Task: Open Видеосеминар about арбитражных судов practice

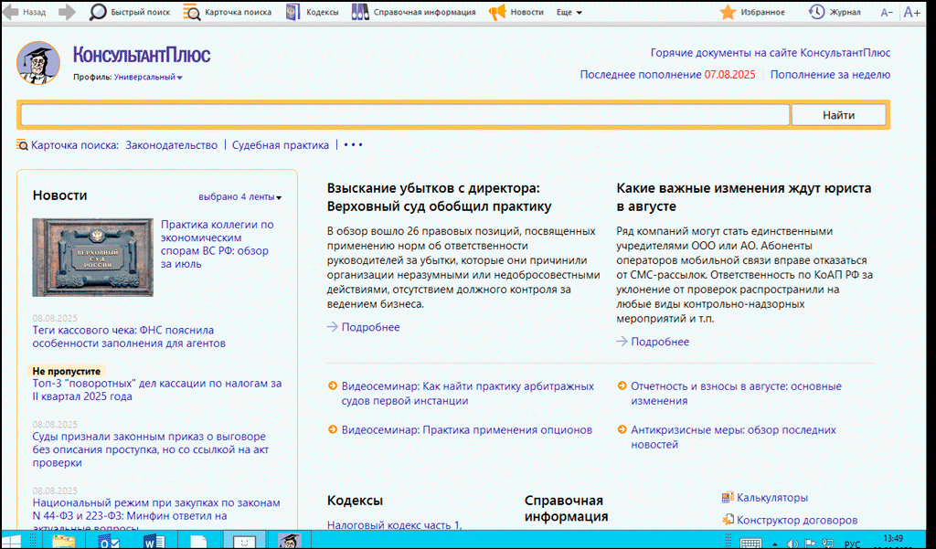Action: pos(467,393)
